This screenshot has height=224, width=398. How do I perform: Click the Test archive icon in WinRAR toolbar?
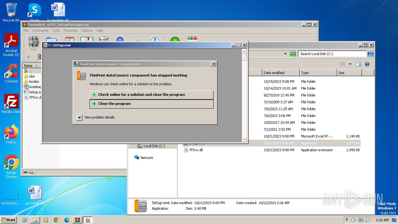[70, 40]
